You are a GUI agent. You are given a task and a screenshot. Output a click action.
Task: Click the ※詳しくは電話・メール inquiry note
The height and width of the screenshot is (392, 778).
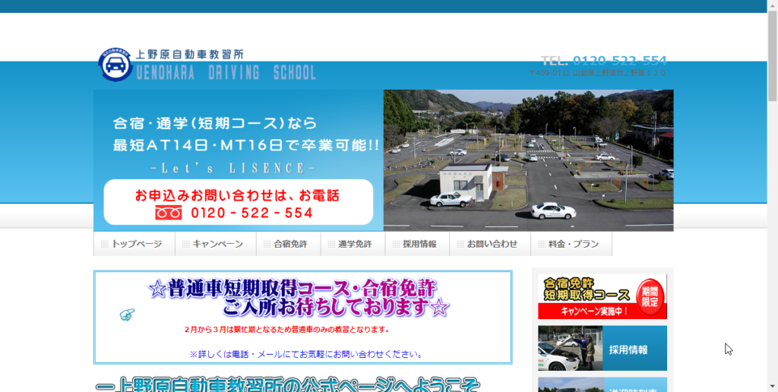point(306,355)
